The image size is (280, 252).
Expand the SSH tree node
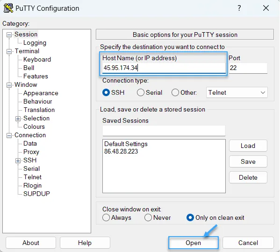click(18, 161)
